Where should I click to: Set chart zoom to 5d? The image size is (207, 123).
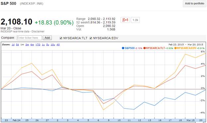(18, 45)
